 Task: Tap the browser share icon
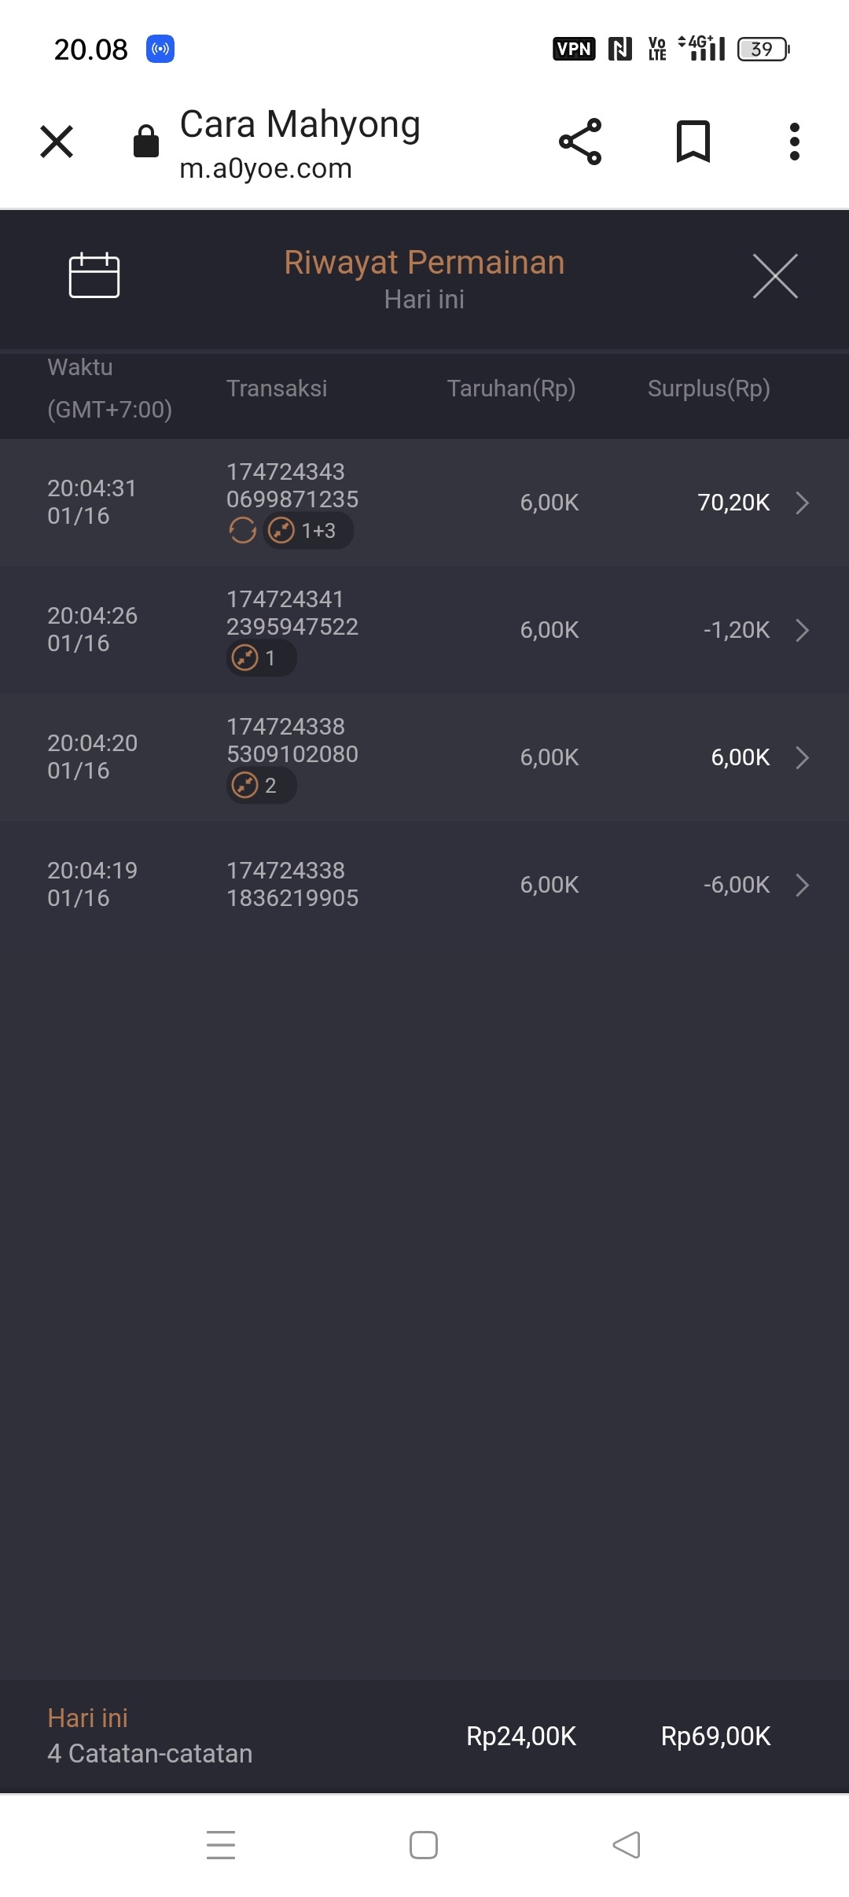coord(580,142)
